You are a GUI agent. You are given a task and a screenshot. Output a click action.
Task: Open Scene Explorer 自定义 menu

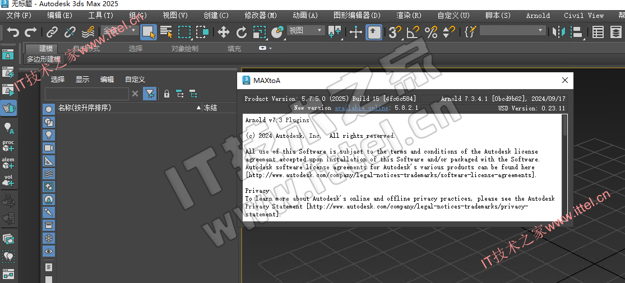pyautogui.click(x=135, y=80)
